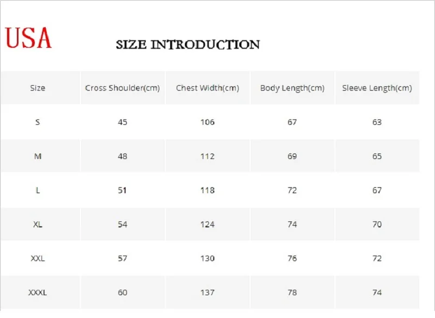
Task: Select the Size column header
Action: 38,88
